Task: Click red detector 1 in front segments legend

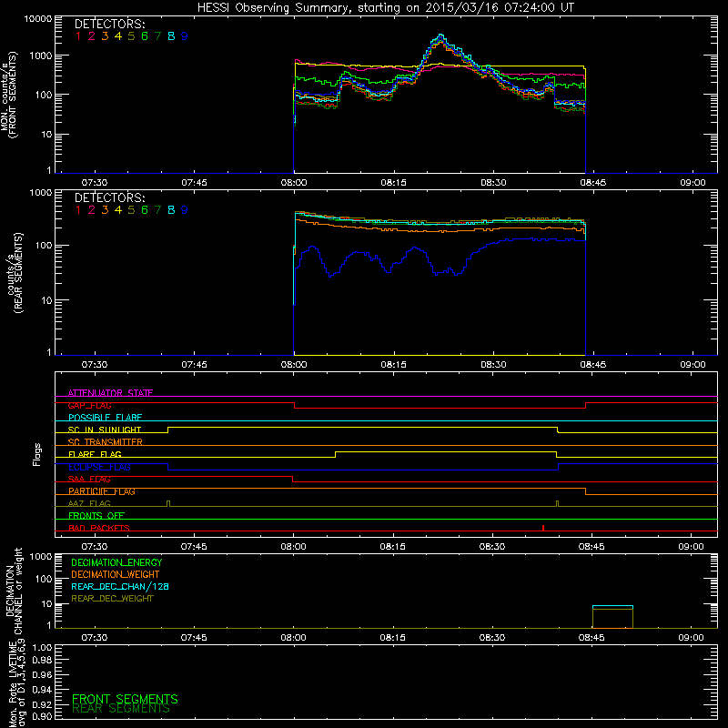Action: click(78, 36)
